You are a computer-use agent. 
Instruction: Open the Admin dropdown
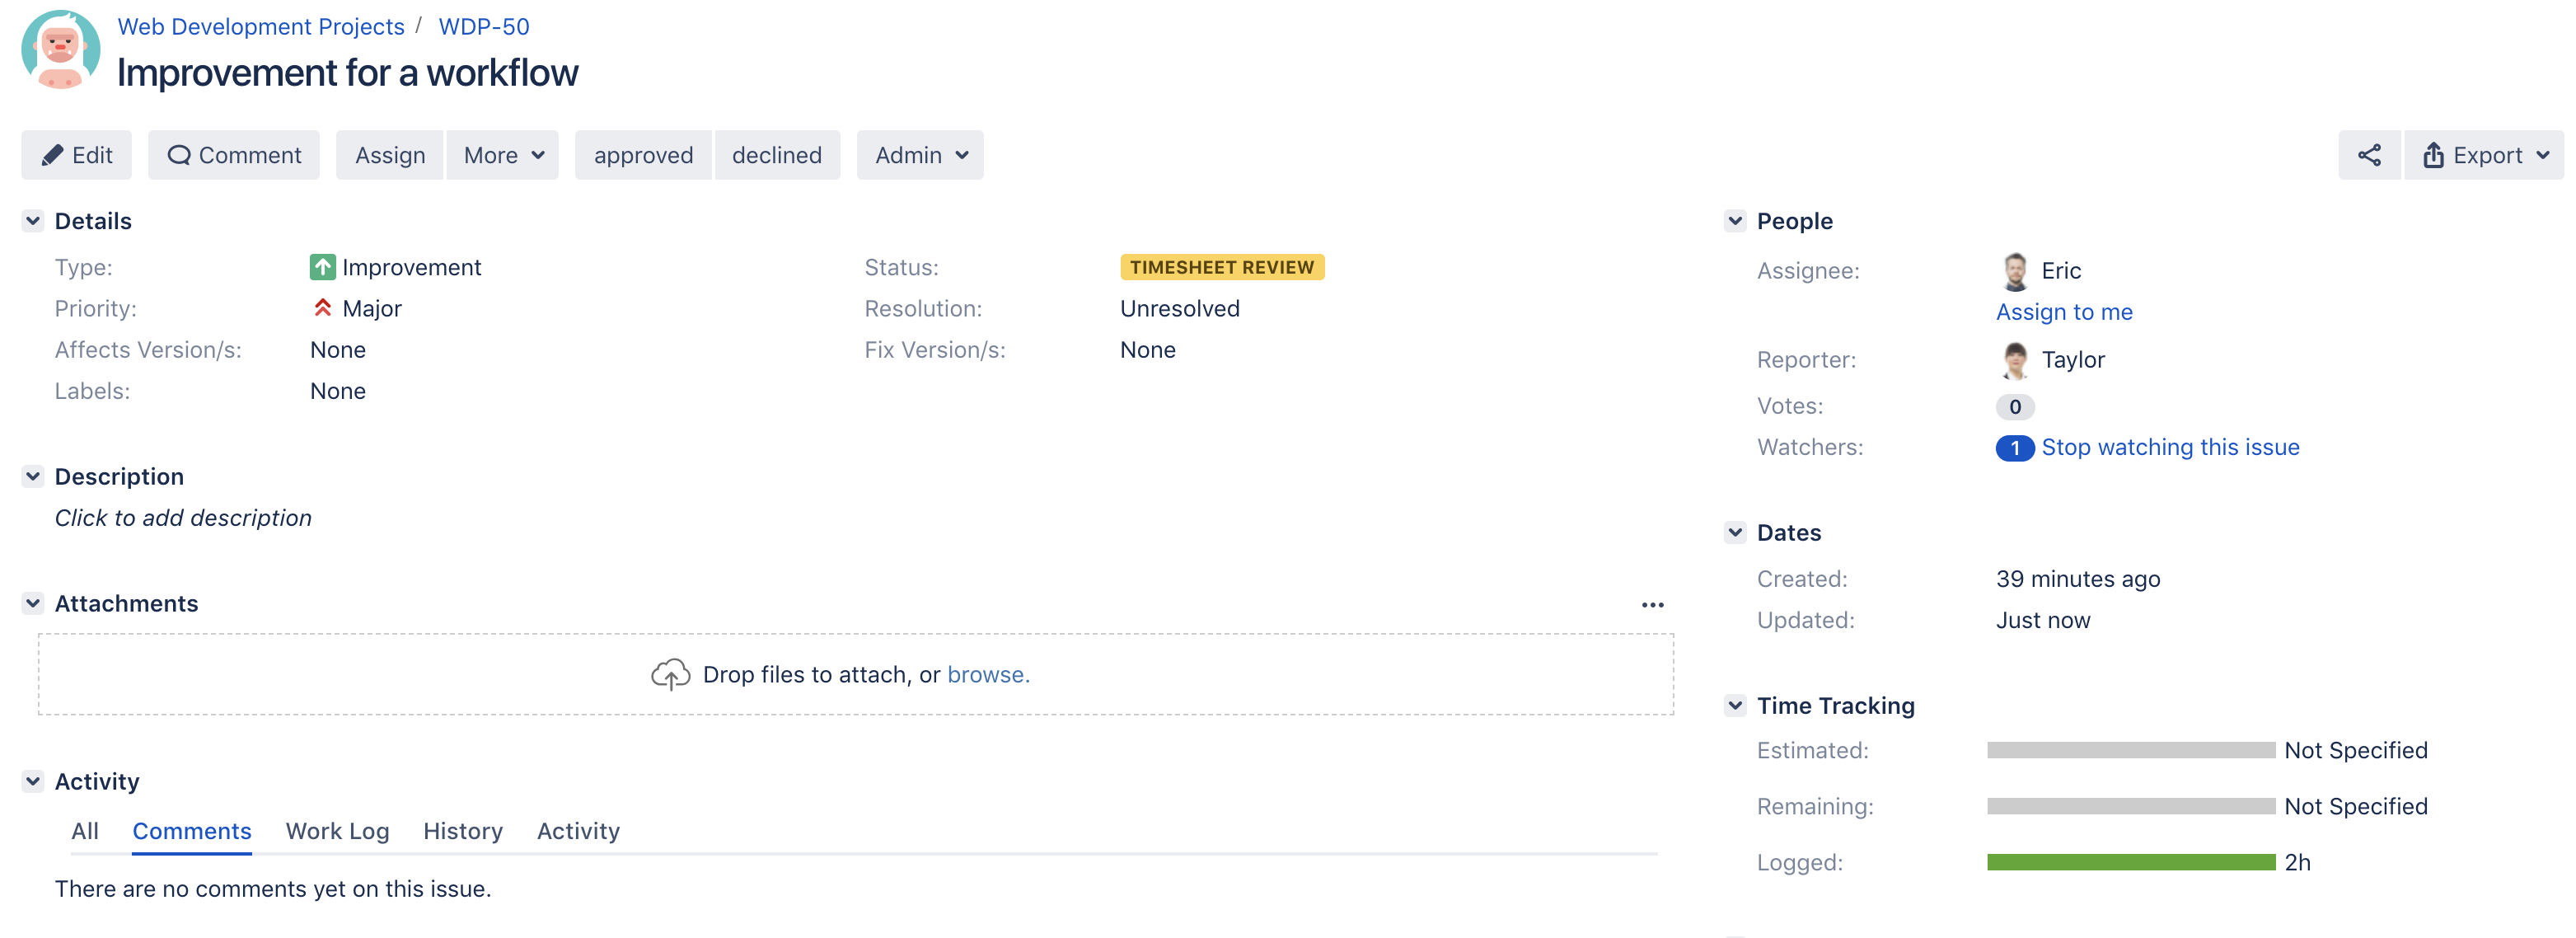coord(920,155)
